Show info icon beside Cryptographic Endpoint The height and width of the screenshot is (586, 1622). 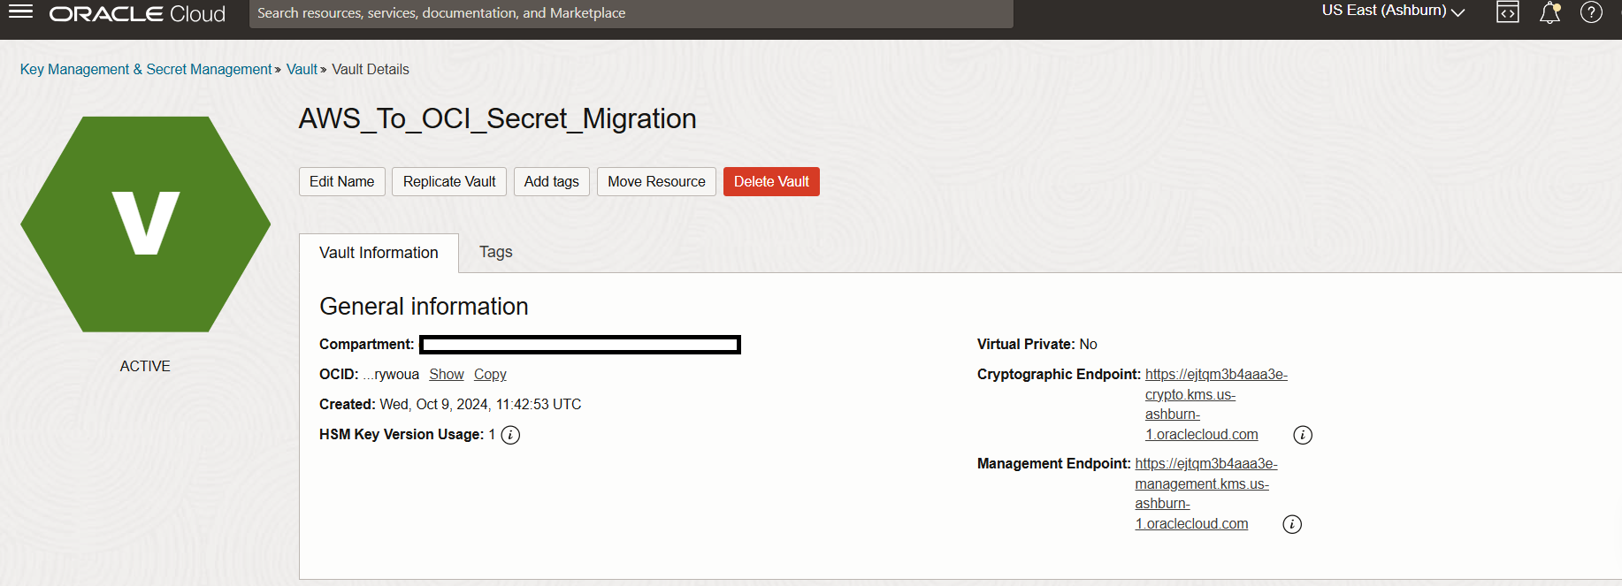pos(1303,435)
